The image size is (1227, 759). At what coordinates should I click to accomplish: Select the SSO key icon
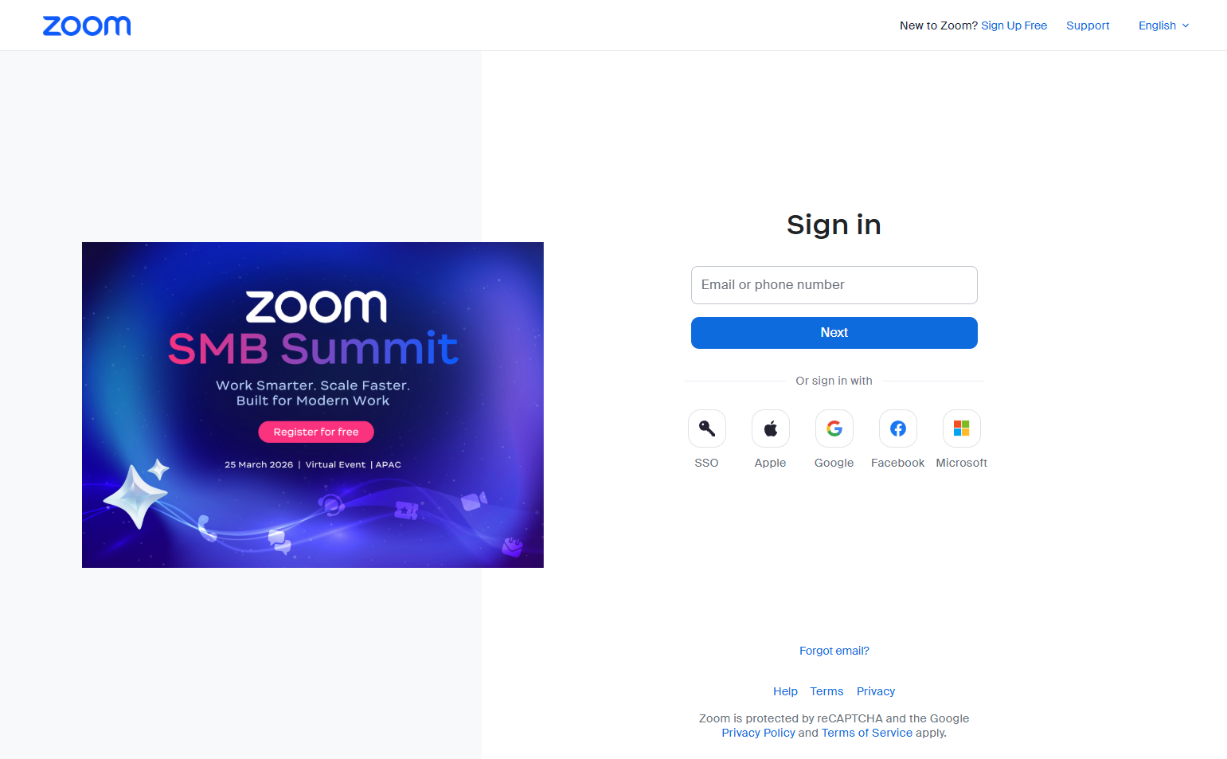point(706,428)
